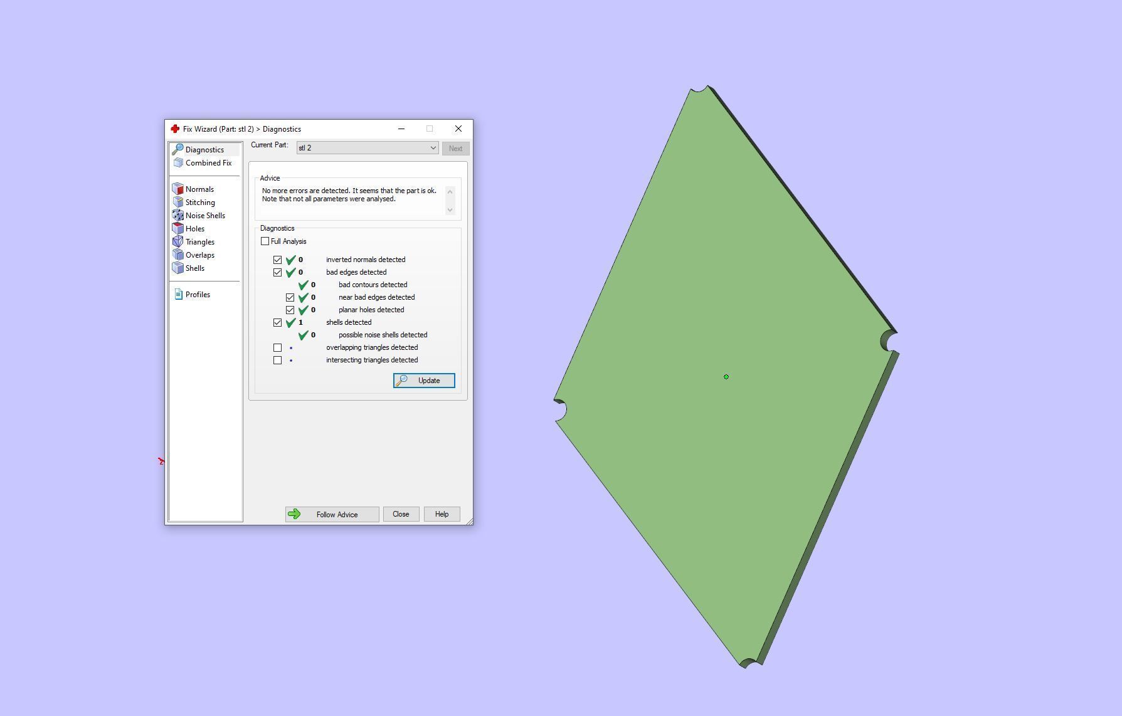Toggle the Full Analysis checkbox

point(265,241)
